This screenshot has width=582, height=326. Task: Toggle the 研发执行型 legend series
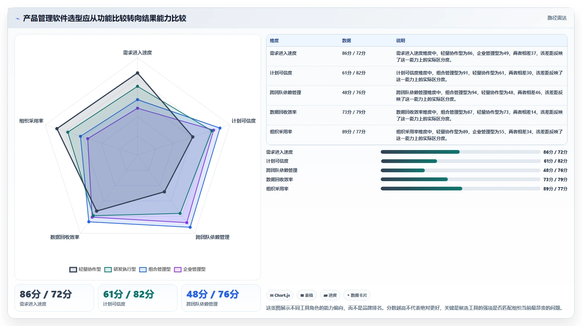coord(120,269)
